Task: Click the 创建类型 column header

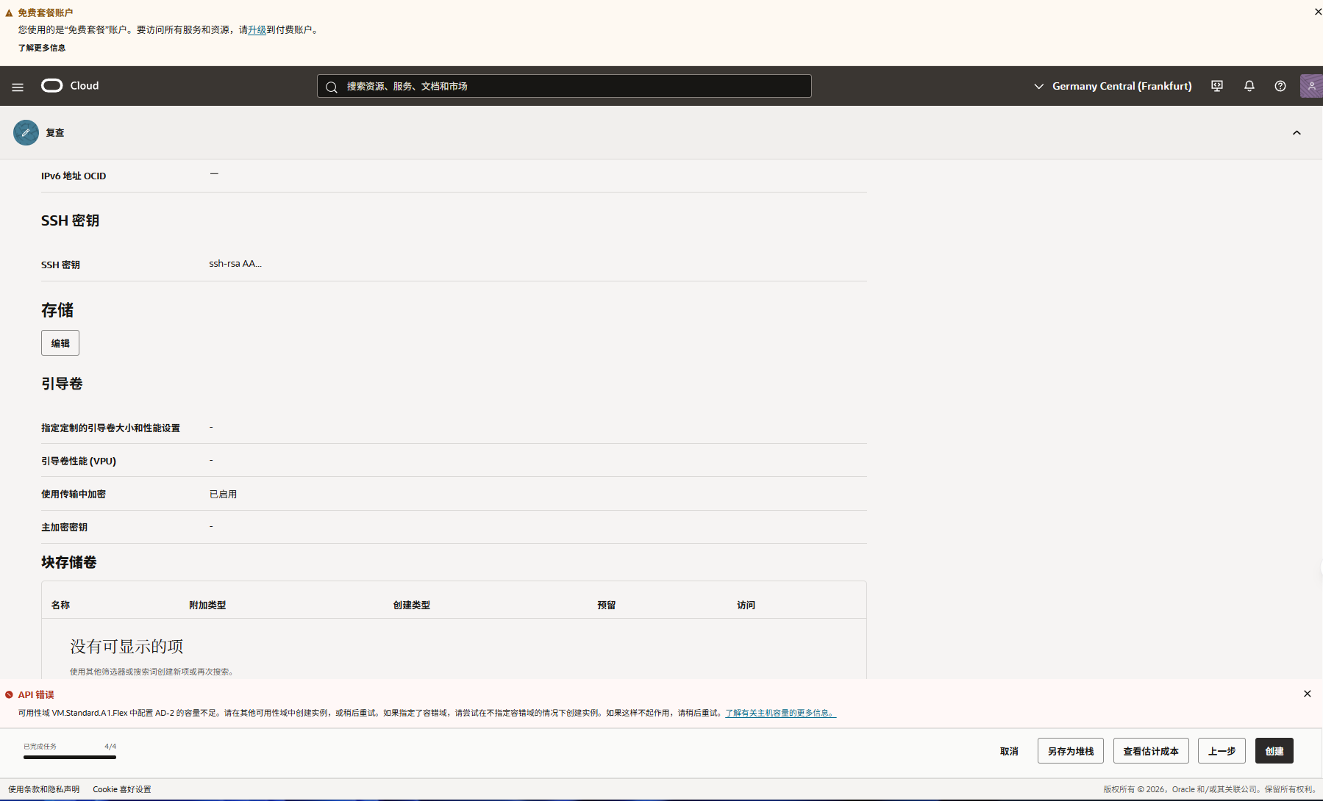Action: [411, 605]
